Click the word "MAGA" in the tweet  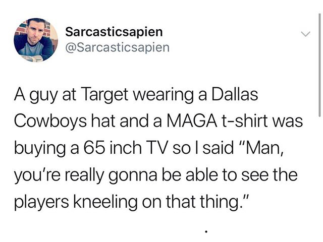[192, 121]
